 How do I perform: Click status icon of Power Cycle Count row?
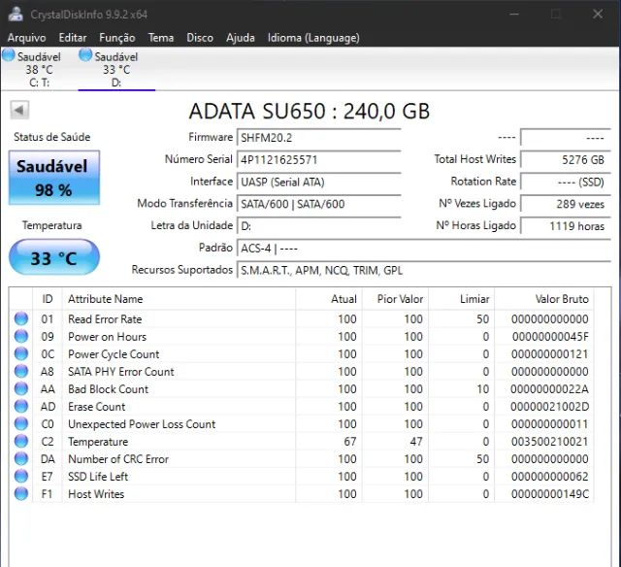tap(21, 353)
